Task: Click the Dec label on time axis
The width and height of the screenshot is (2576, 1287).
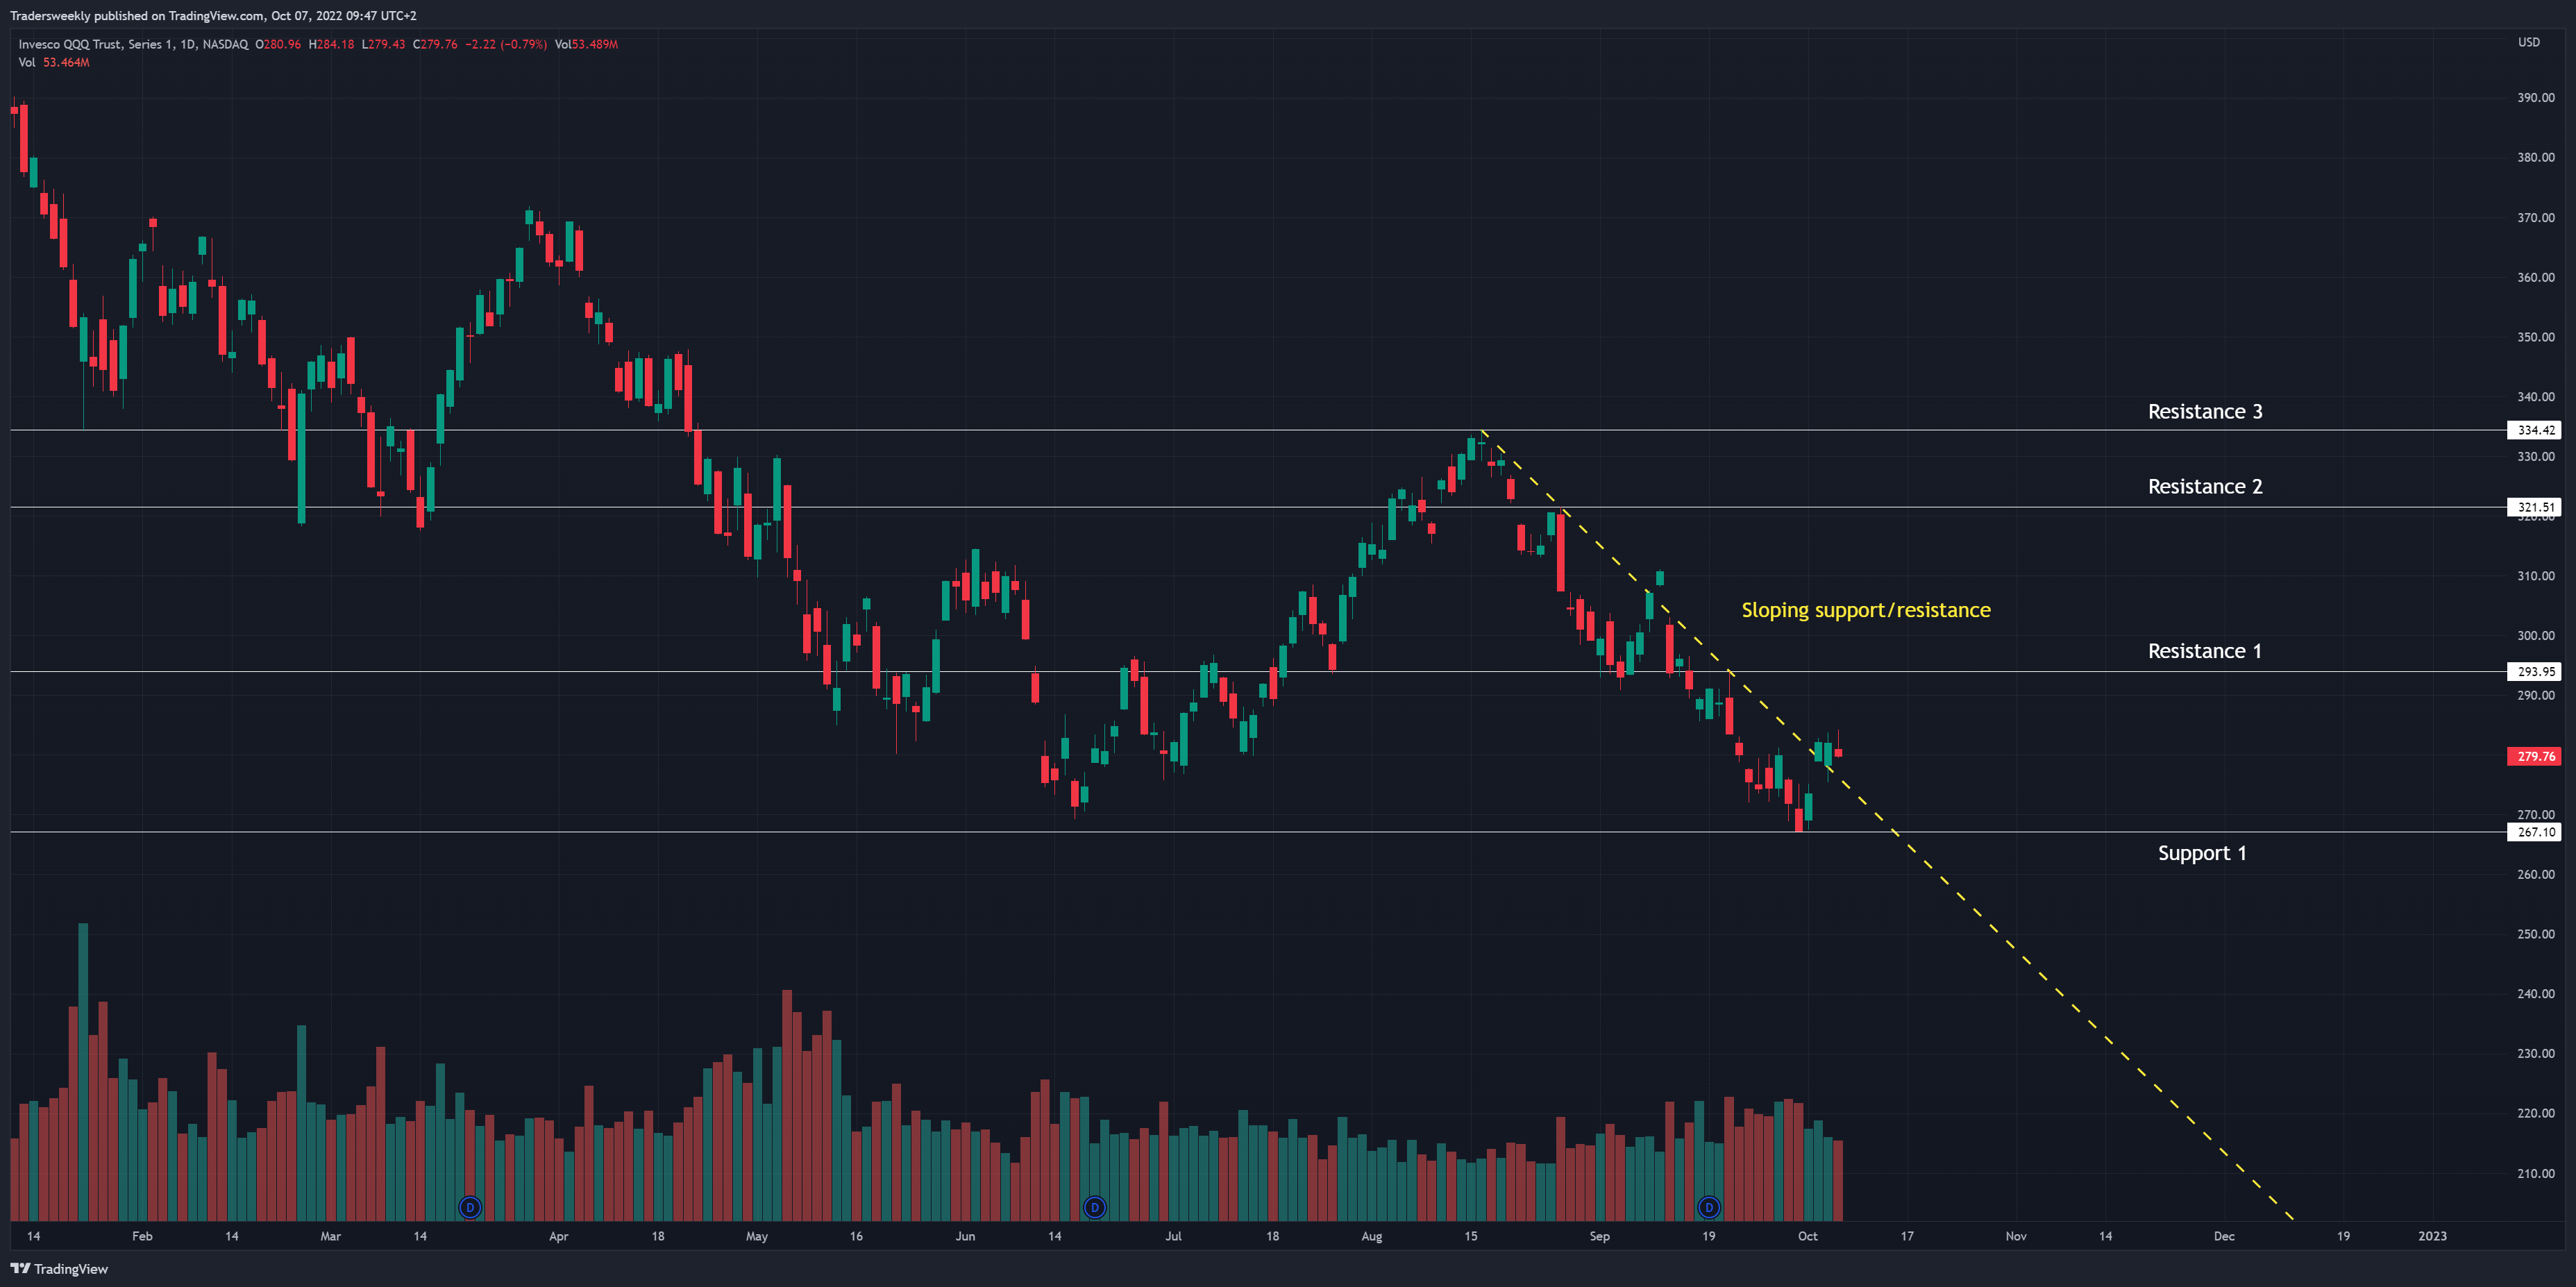Action: click(x=2223, y=1236)
